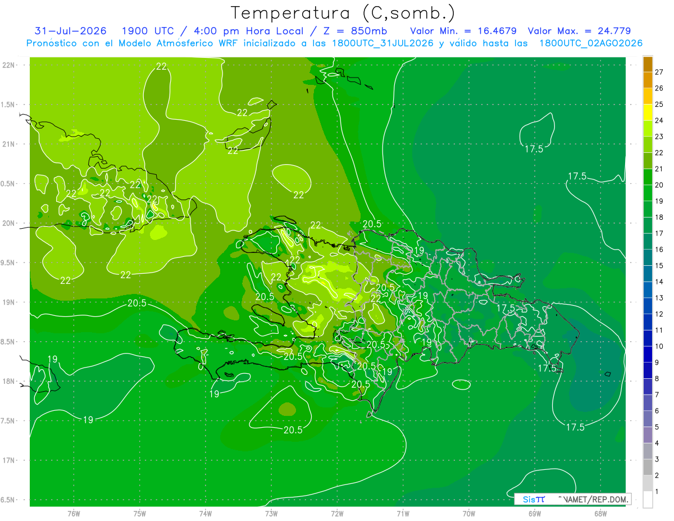Click the legend scale number 14
Screen dimensions: 674x521
point(659,282)
